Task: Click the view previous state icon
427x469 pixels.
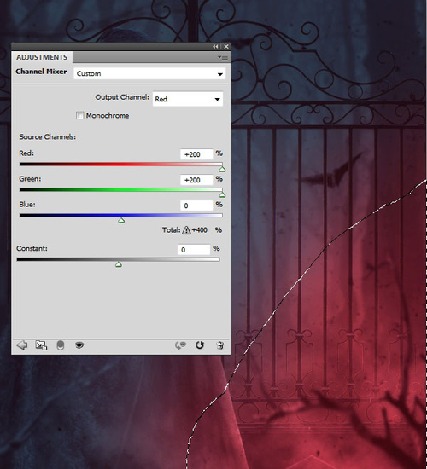Action: coord(180,345)
